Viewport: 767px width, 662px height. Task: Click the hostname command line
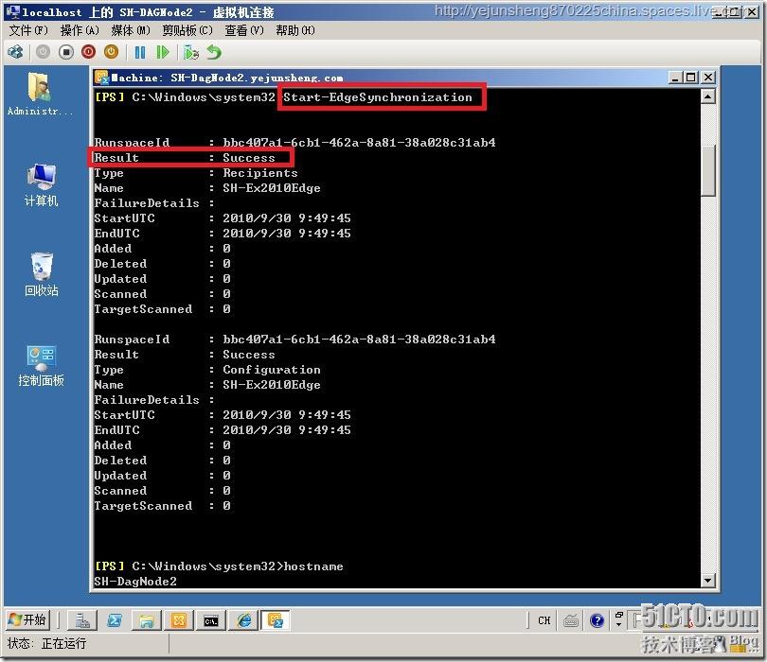click(x=219, y=566)
